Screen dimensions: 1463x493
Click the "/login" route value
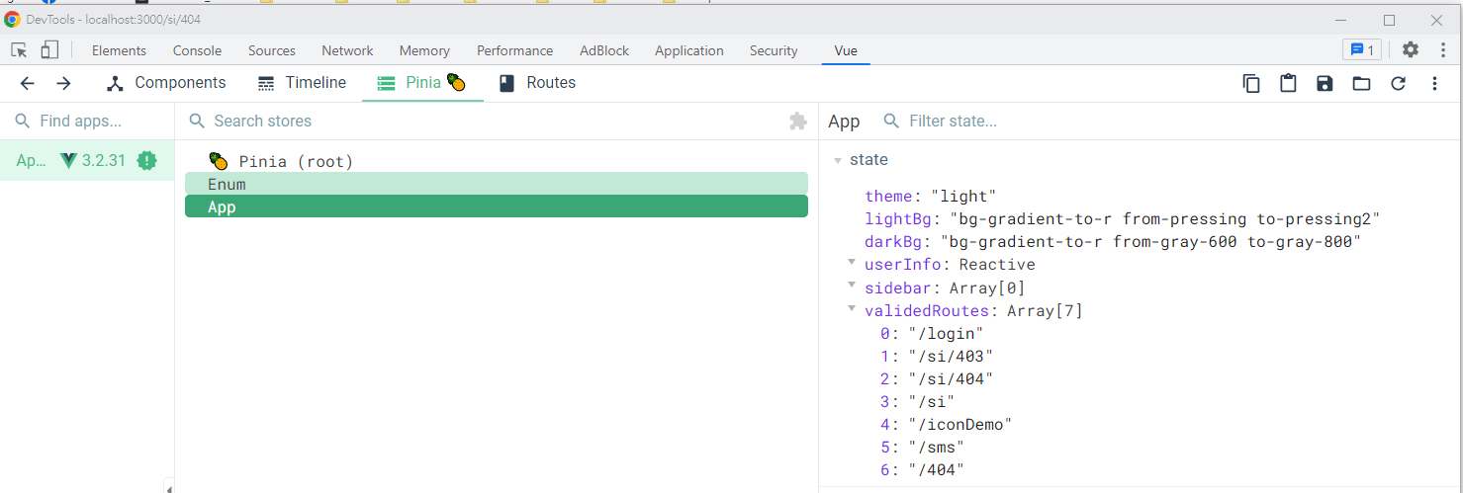coord(946,333)
